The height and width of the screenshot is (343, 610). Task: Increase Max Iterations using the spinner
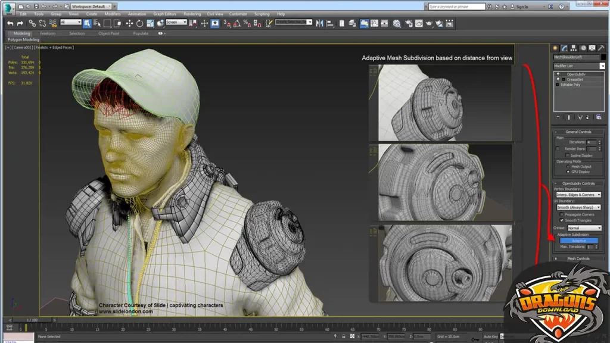[x=596, y=245]
